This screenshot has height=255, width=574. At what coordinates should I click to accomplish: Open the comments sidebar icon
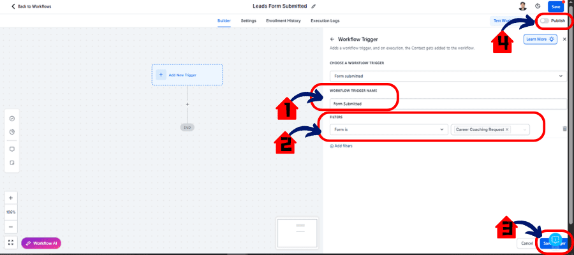tap(11, 149)
